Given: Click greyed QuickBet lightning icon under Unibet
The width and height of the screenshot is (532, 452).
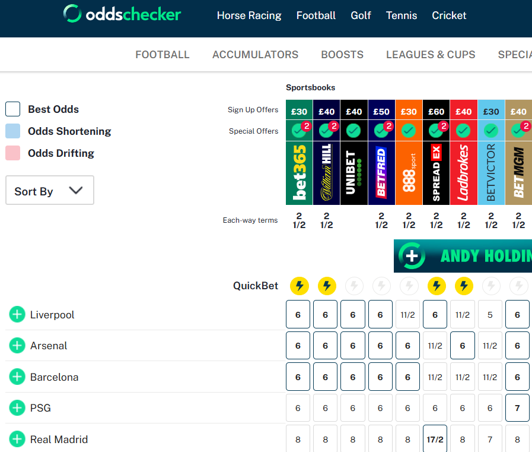Looking at the screenshot, I should [354, 286].
